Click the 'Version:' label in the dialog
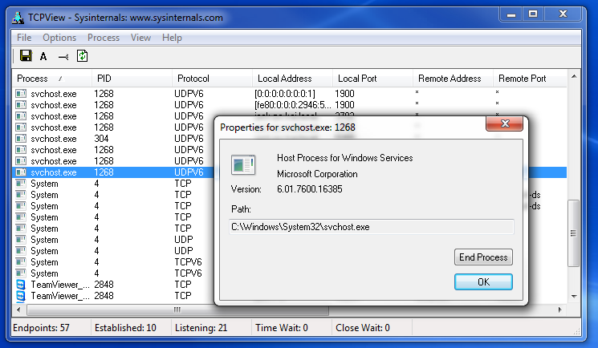The image size is (598, 348). pos(246,189)
